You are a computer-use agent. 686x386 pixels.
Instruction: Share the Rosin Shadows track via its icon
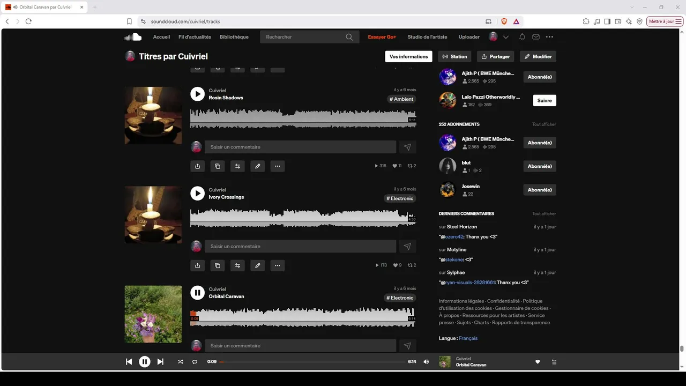(x=197, y=166)
